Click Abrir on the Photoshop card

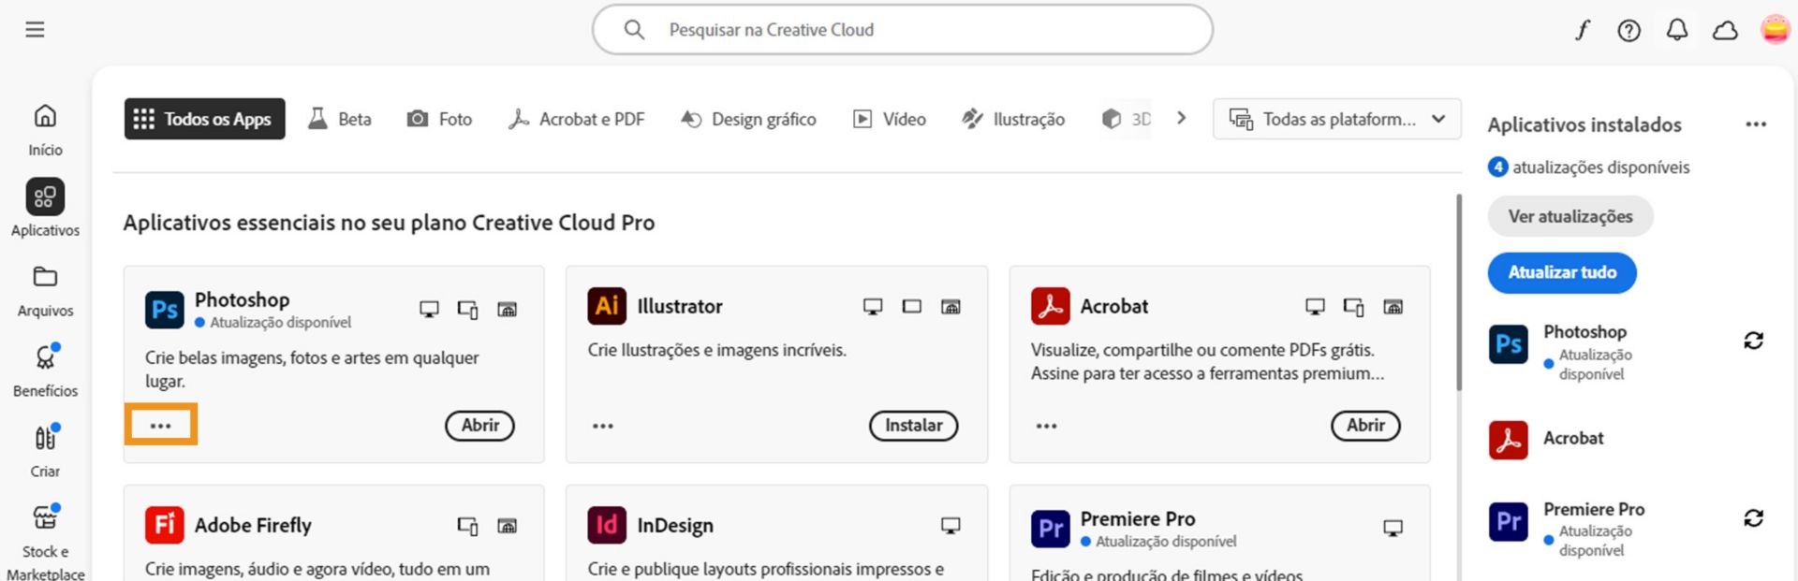(x=479, y=425)
